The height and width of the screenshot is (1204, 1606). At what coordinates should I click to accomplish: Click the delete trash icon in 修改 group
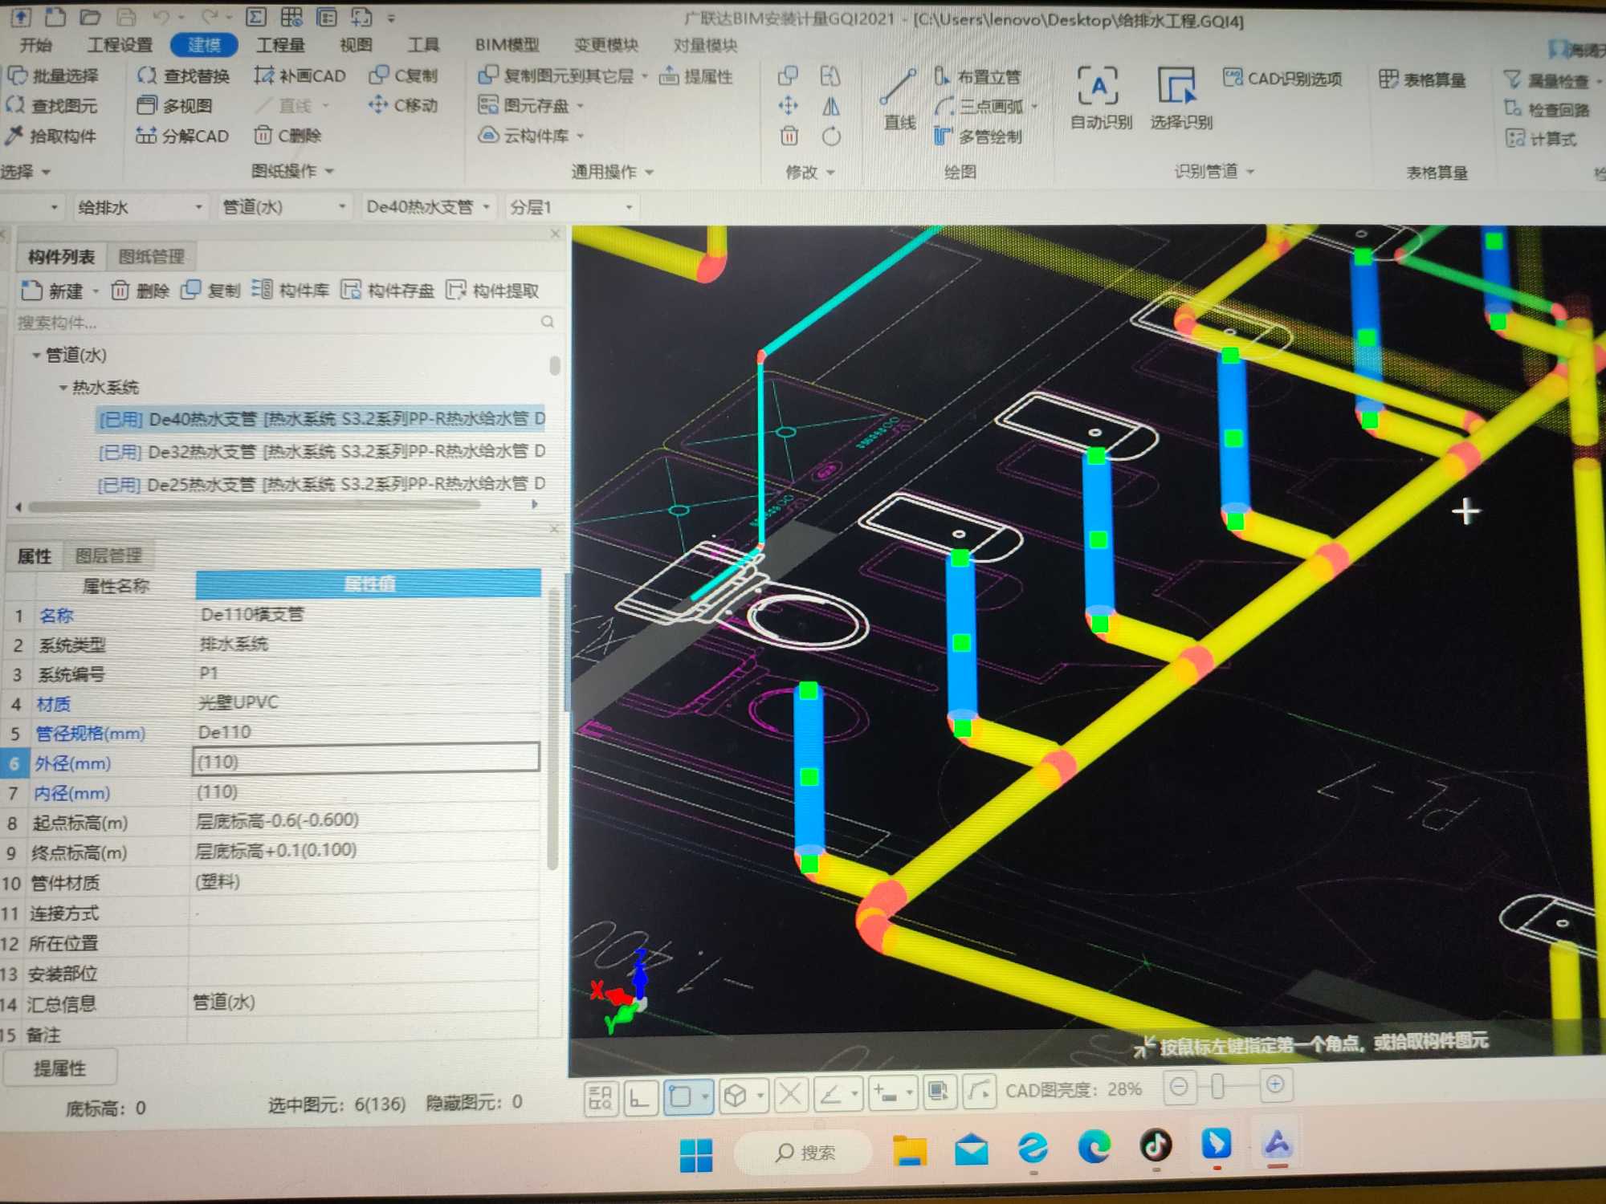[789, 136]
